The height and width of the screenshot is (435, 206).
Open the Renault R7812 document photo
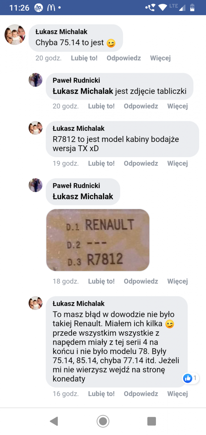(98, 240)
